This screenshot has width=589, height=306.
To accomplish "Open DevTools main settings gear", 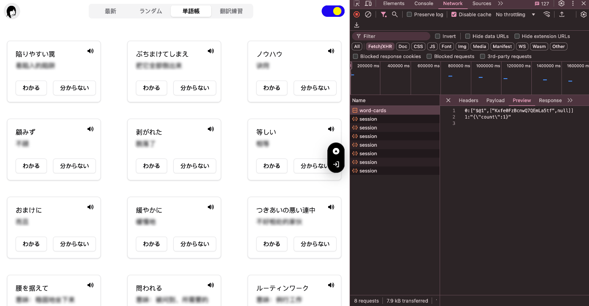I will 562,3.
